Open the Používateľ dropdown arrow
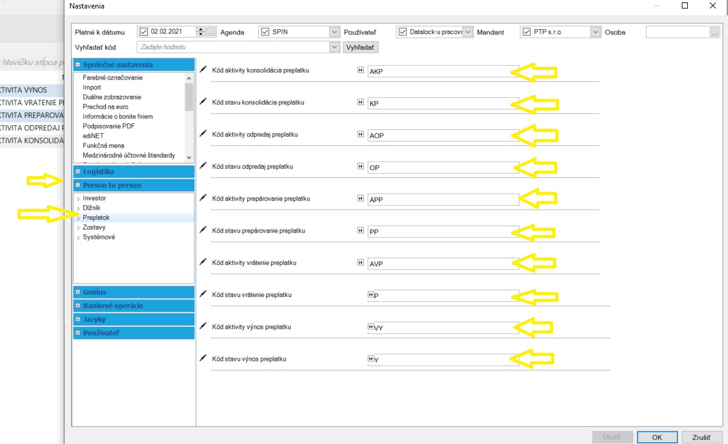The width and height of the screenshot is (728, 444). (467, 32)
